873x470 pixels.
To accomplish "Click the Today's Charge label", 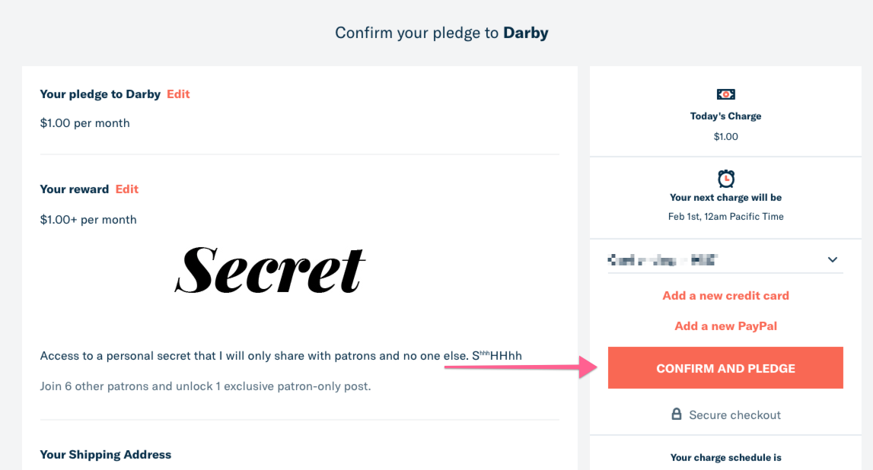I will 725,116.
